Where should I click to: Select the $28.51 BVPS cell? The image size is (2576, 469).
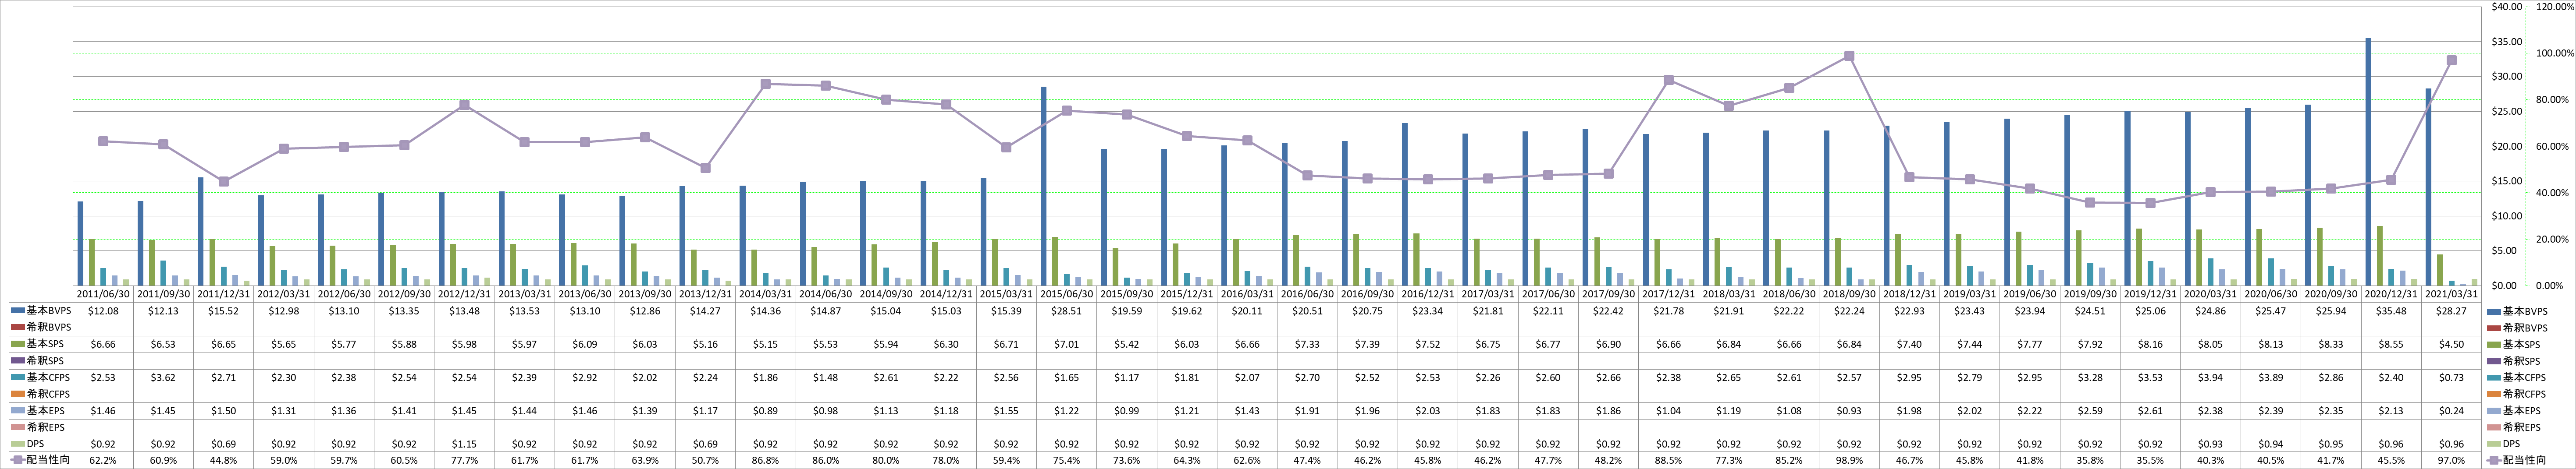pos(1067,310)
